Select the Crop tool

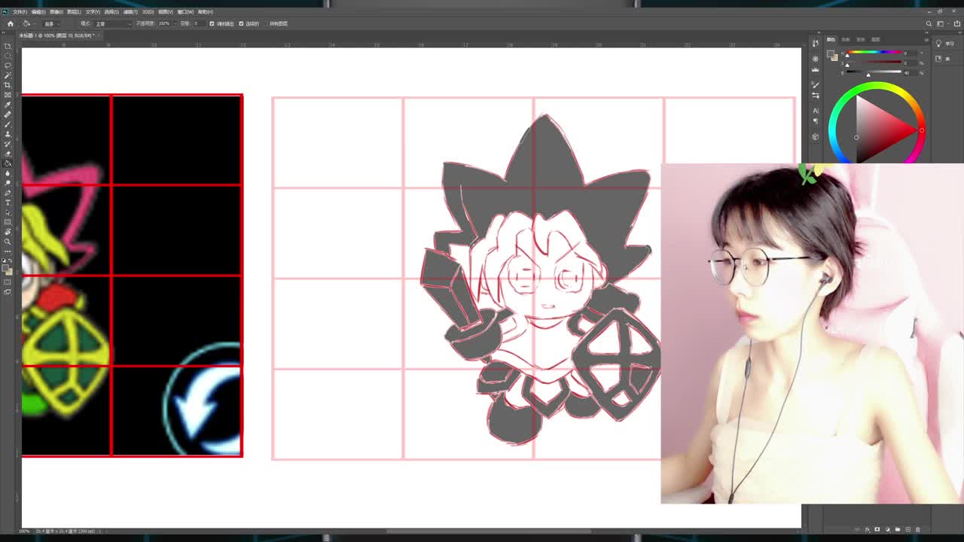tap(8, 84)
